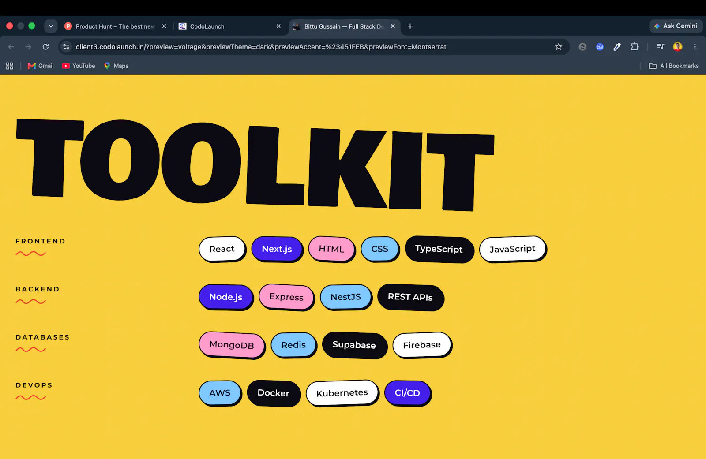Reload the current page
The image size is (706, 459).
point(45,47)
